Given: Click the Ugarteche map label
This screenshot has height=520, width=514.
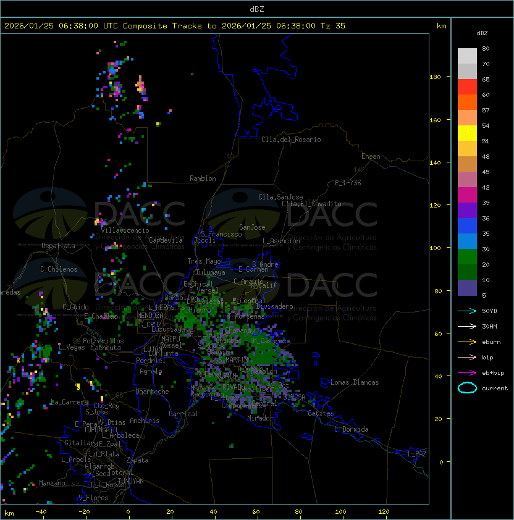Looking at the screenshot, I should (x=153, y=392).
